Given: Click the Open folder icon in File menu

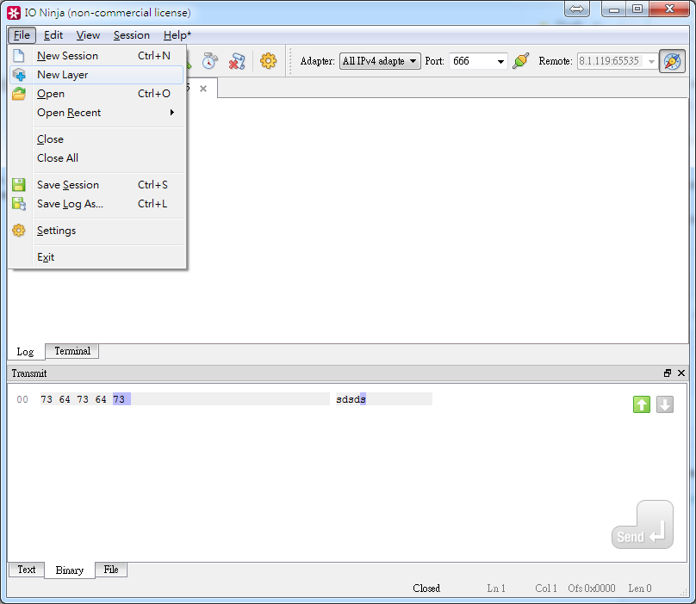Looking at the screenshot, I should click(19, 94).
